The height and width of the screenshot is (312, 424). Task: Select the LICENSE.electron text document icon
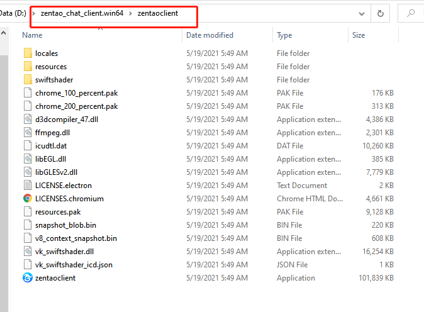pos(27,186)
